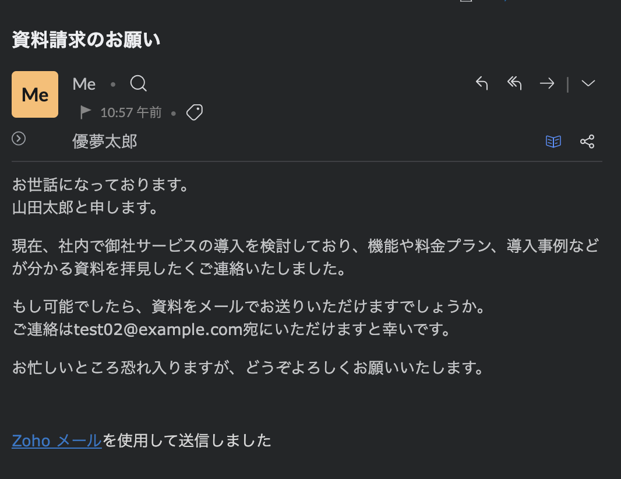Image resolution: width=621 pixels, height=479 pixels.
Task: Reply to this email with the single-arrow icon
Action: point(482,83)
